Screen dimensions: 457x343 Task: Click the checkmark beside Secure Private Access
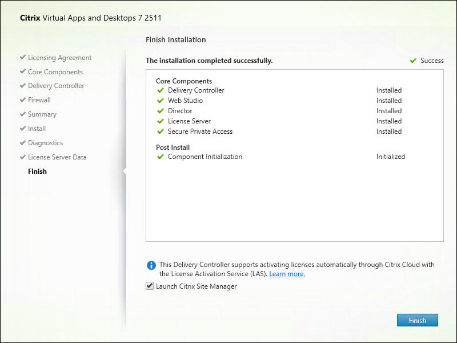click(x=161, y=131)
